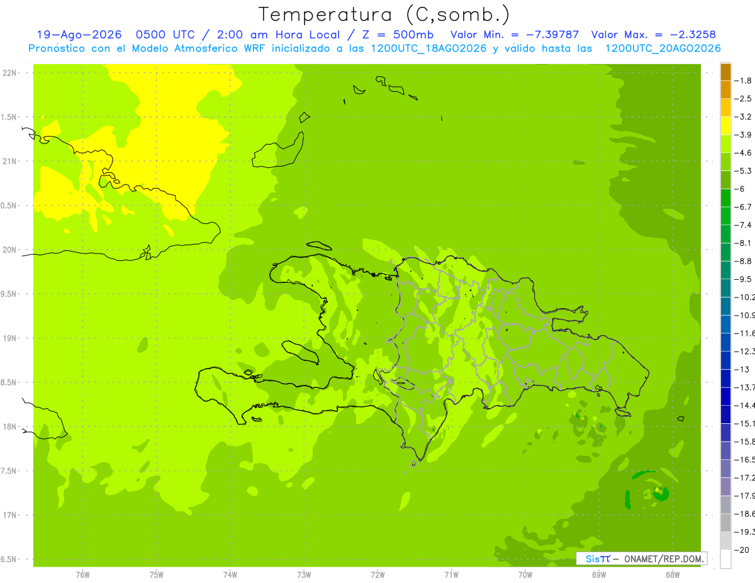This screenshot has height=583, width=755.
Task: Click the "71W" longitude label
Action: coord(451,574)
